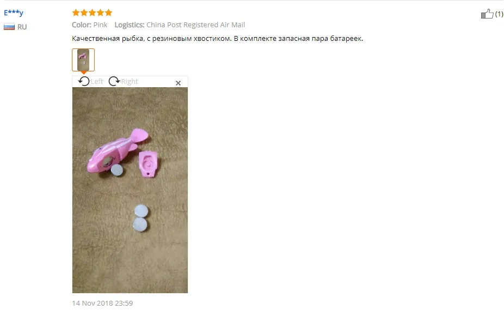Click the middle third rating star
This screenshot has width=504, height=310.
tap(92, 13)
